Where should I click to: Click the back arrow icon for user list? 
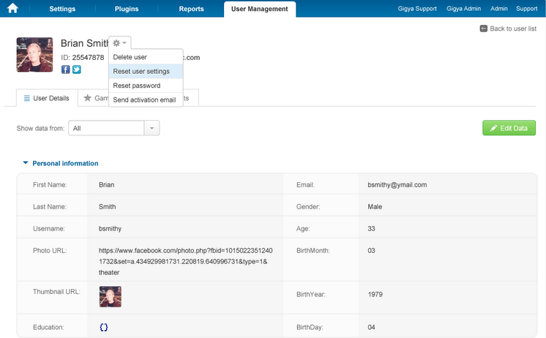(483, 29)
